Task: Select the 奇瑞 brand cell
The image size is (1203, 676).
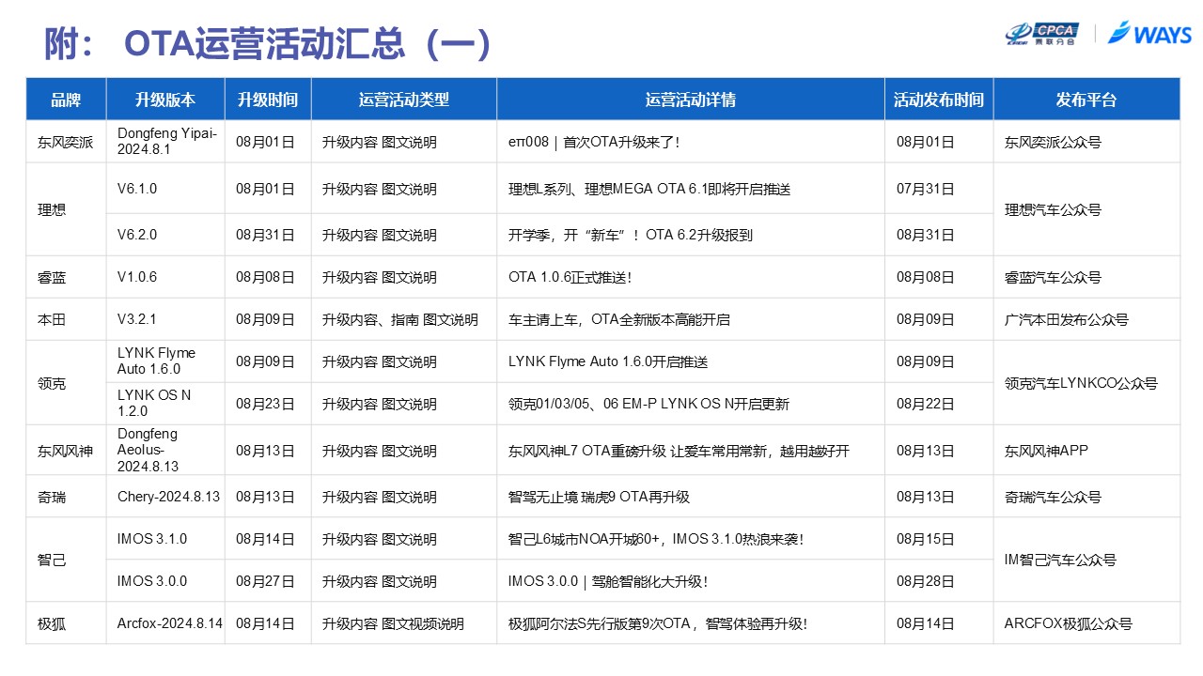Action: coord(66,497)
